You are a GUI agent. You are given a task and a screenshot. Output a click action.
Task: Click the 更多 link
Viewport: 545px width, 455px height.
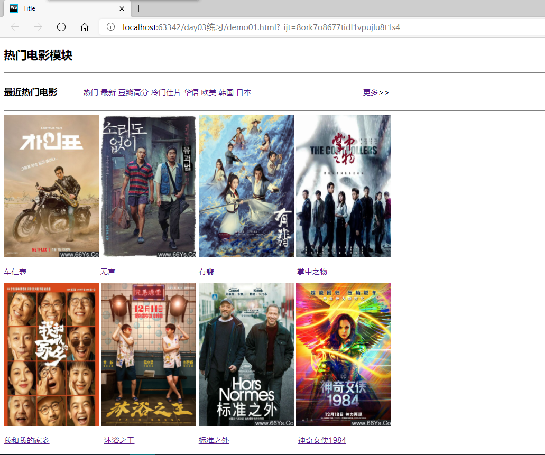tap(371, 92)
